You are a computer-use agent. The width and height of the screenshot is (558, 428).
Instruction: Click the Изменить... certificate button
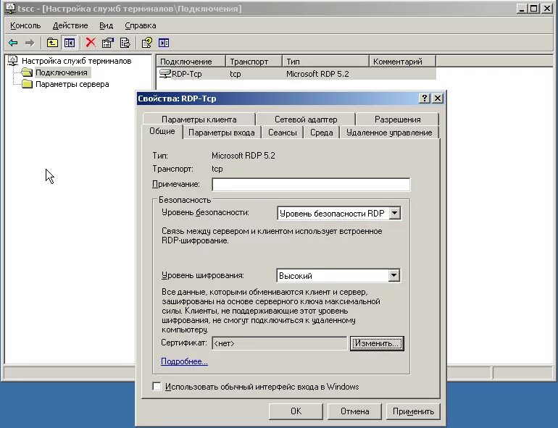pyautogui.click(x=377, y=343)
